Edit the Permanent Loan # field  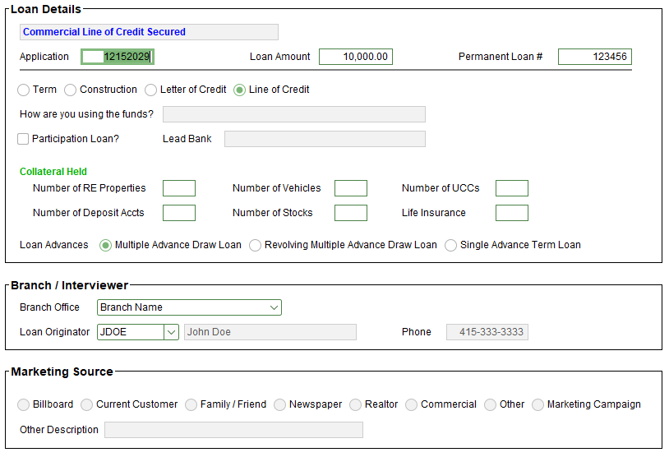click(x=594, y=57)
